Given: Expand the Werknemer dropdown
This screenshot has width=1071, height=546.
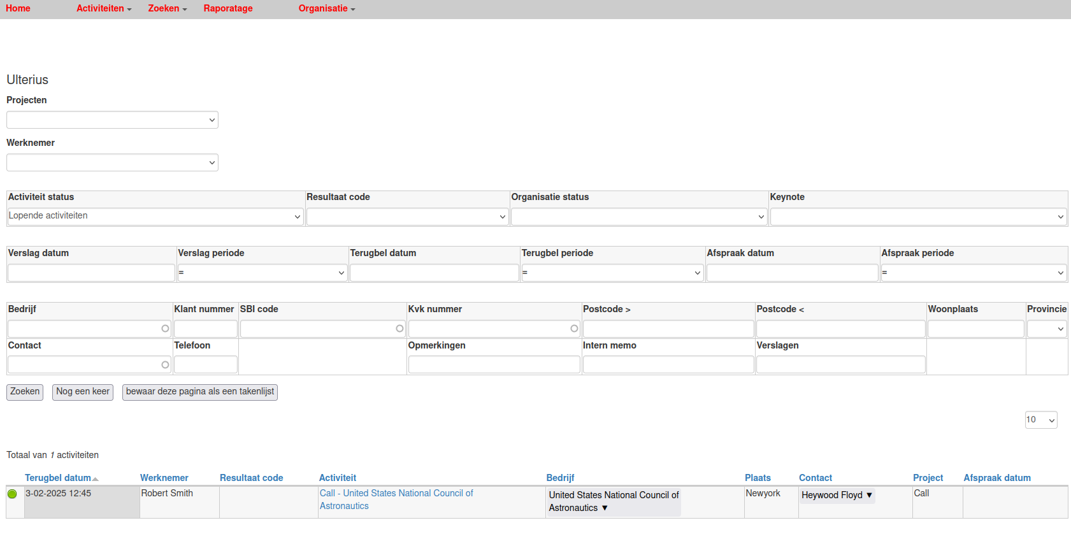Looking at the screenshot, I should [x=112, y=162].
